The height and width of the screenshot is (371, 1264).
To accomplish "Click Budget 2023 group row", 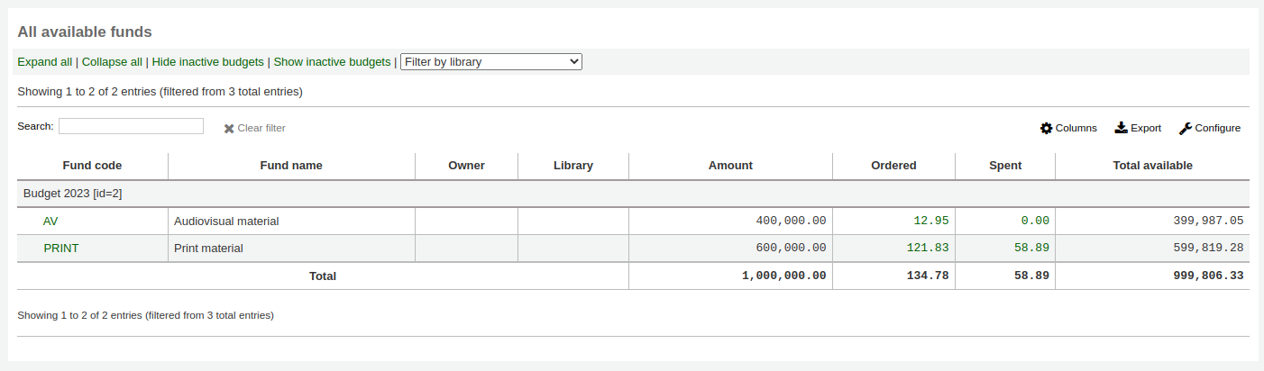I will coord(72,194).
